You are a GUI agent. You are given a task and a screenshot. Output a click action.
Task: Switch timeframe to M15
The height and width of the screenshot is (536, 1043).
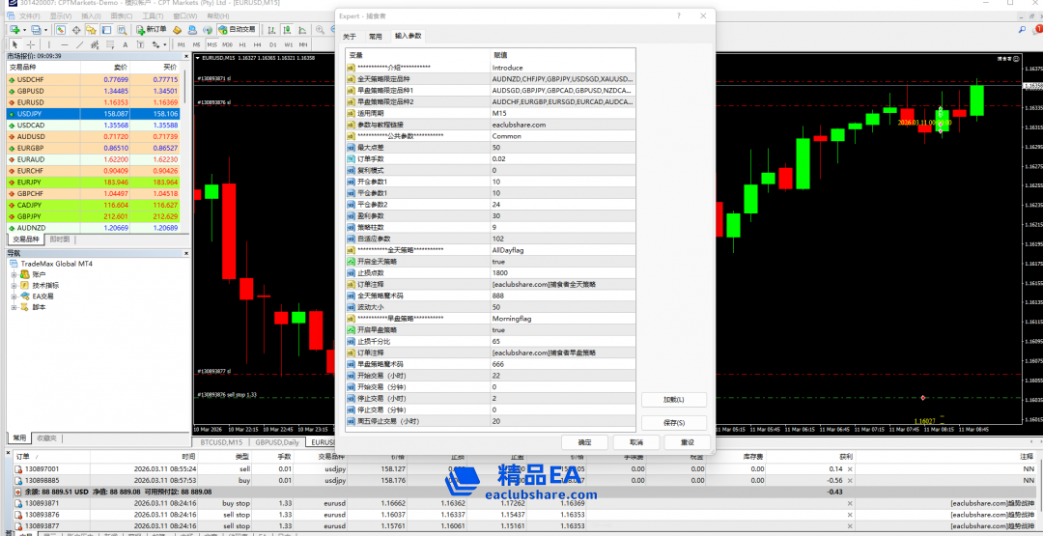coord(211,44)
